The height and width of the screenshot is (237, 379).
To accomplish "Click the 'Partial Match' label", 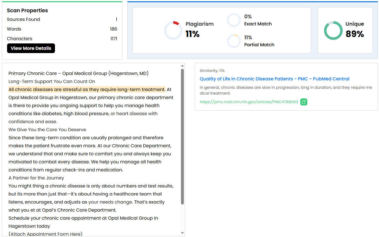I will click(x=259, y=45).
